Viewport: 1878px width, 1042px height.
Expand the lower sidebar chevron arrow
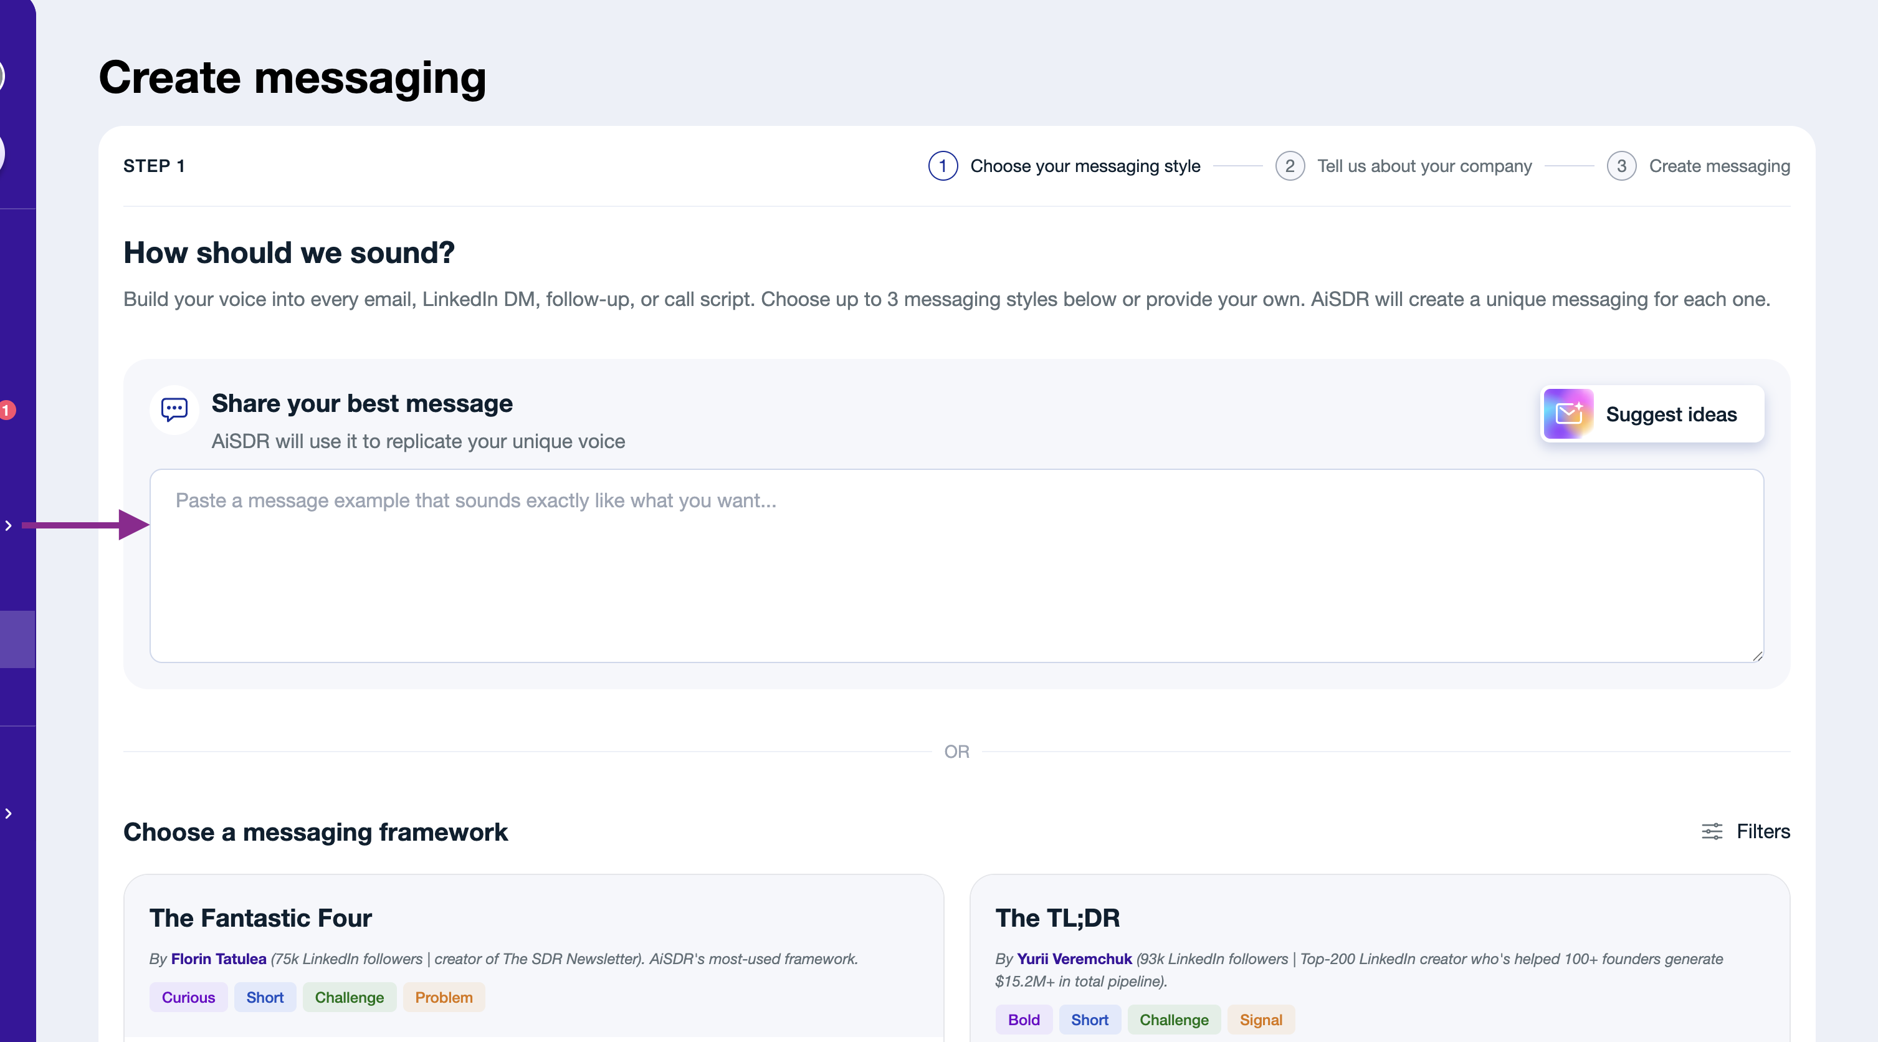9,813
